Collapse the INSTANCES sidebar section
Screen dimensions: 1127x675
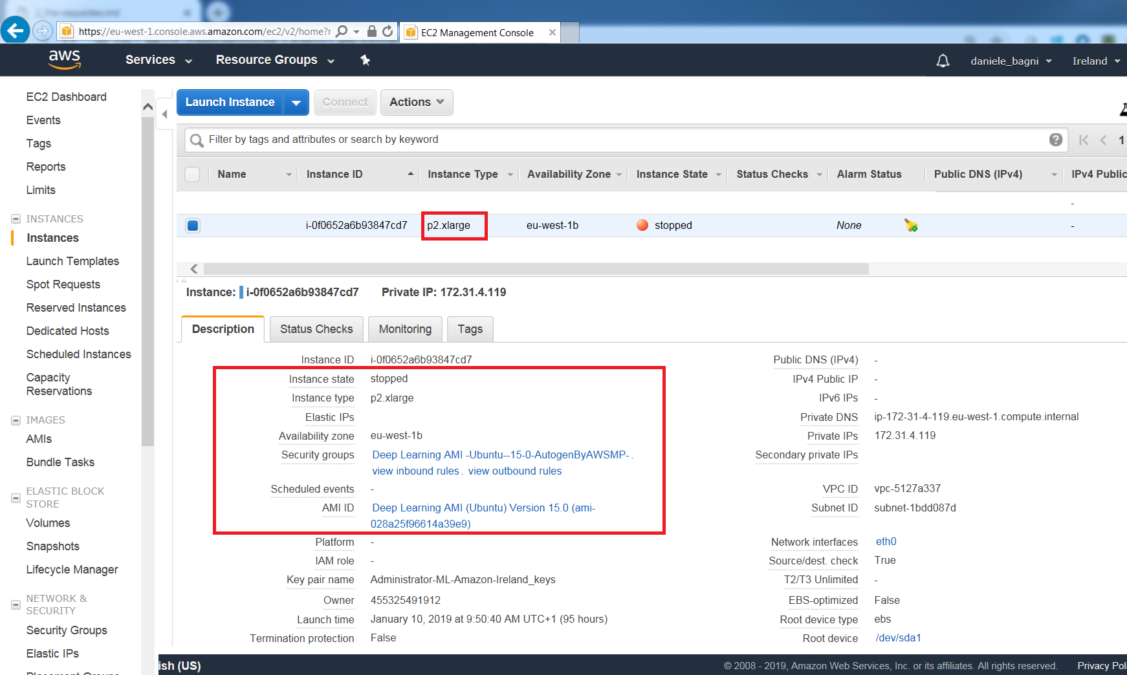[x=16, y=219]
